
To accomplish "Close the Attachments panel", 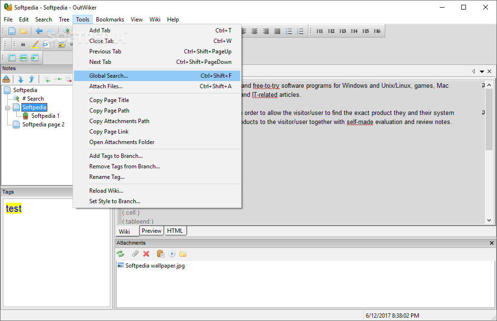I will [492, 243].
